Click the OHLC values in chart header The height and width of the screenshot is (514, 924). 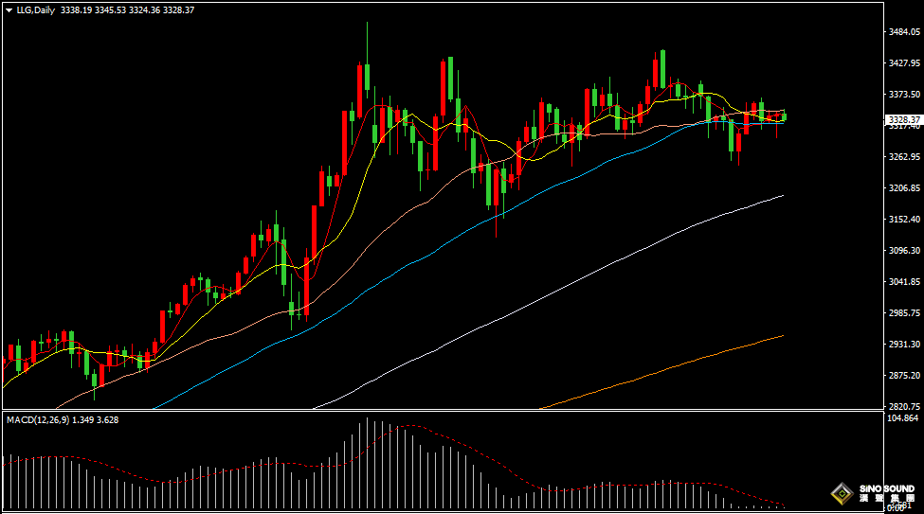click(127, 10)
